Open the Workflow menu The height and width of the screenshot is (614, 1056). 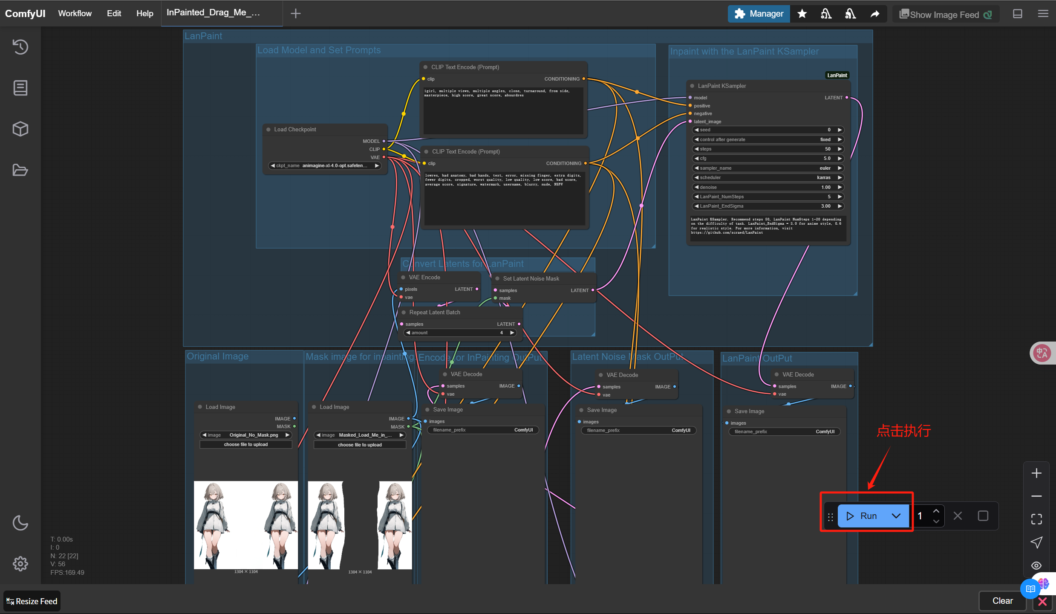coord(75,14)
